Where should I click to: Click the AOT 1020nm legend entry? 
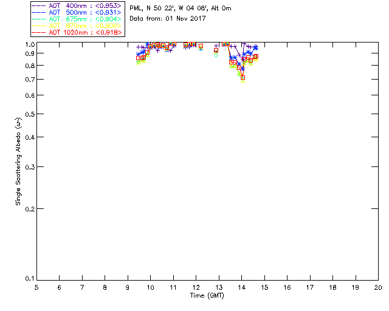pos(77,32)
